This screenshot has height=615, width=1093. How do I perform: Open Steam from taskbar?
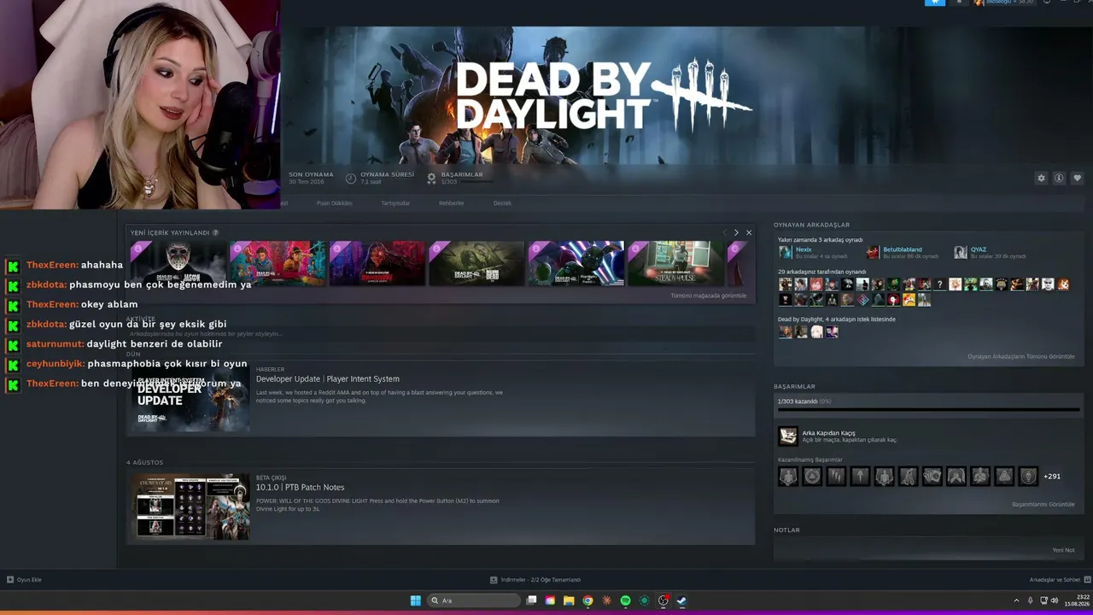(x=681, y=600)
